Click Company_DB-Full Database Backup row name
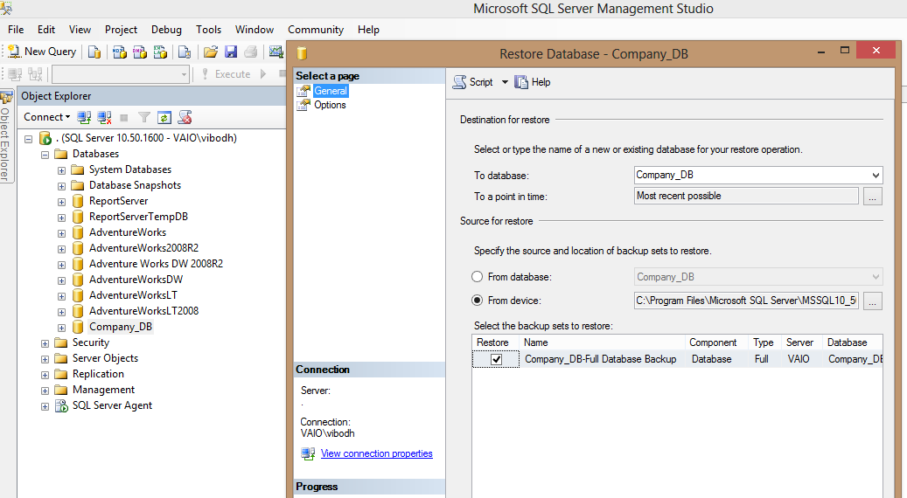907x498 pixels. click(600, 359)
